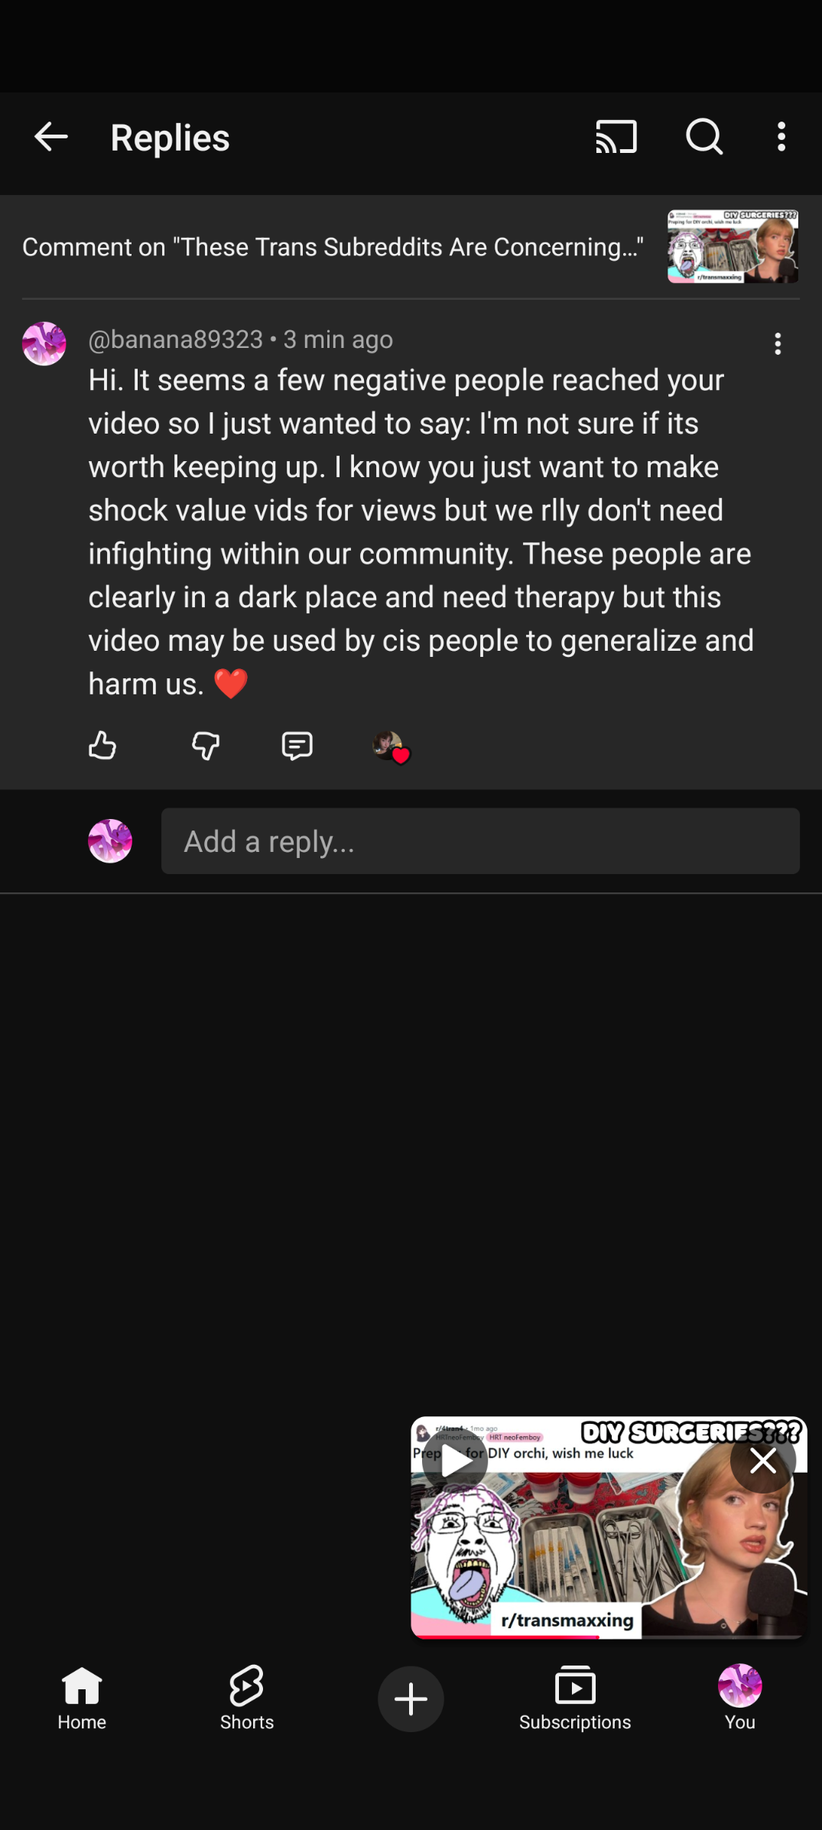
Task: Open the comment's video title link
Action: [x=333, y=247]
